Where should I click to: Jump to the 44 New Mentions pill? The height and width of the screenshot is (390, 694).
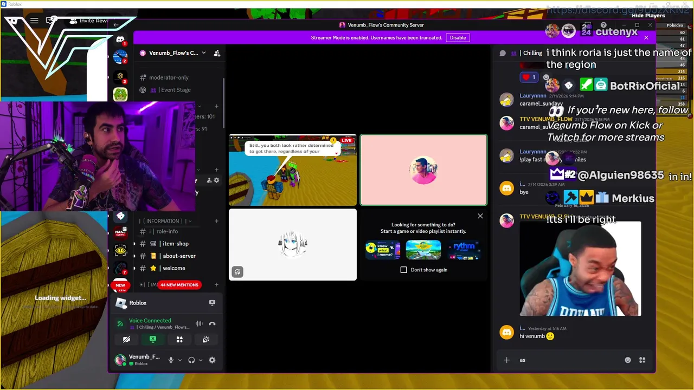click(x=179, y=285)
